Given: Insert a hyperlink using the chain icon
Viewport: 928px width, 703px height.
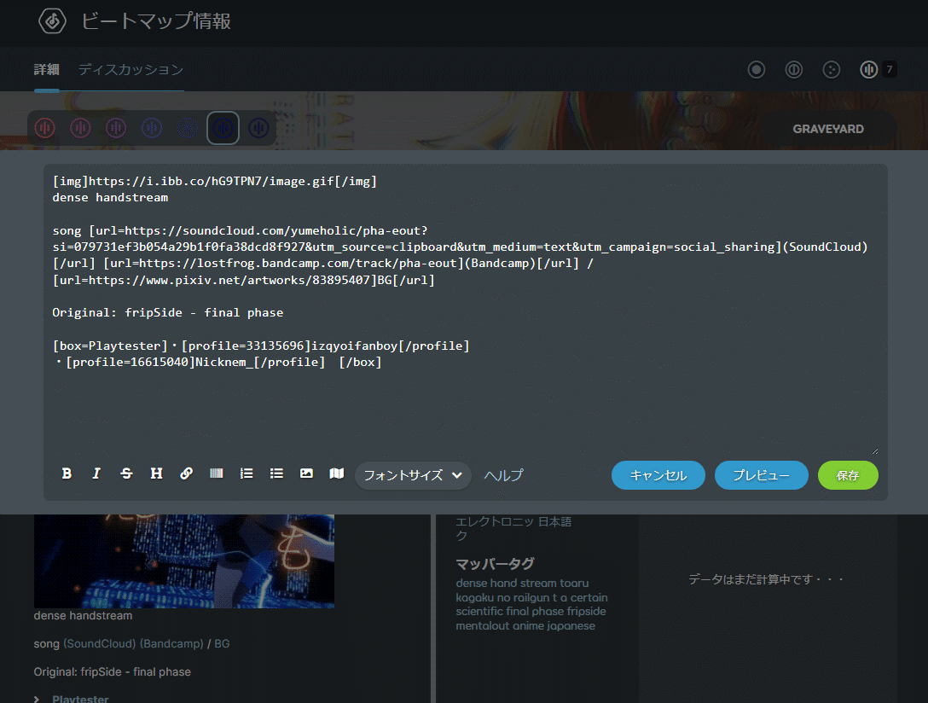Looking at the screenshot, I should tap(187, 474).
